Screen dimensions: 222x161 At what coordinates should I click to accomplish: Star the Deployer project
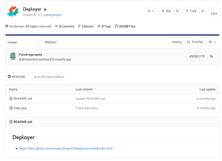click(166, 11)
